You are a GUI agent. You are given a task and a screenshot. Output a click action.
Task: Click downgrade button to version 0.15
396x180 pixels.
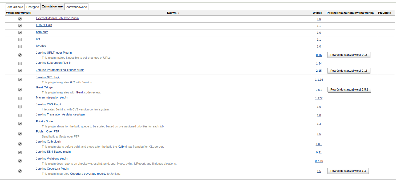click(349, 55)
